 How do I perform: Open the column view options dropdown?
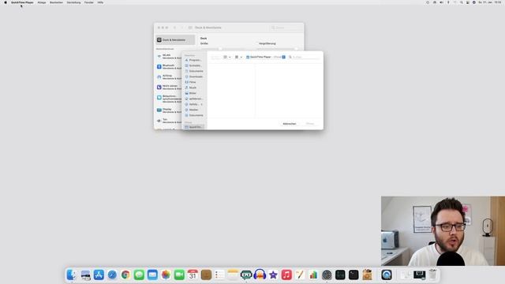[x=227, y=57]
